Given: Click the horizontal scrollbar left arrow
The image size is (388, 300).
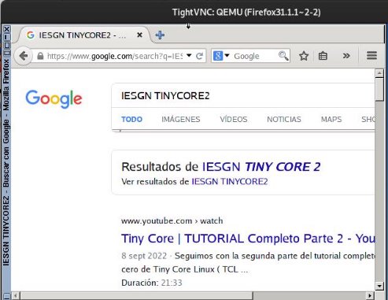Looking at the screenshot, I should tap(16, 296).
